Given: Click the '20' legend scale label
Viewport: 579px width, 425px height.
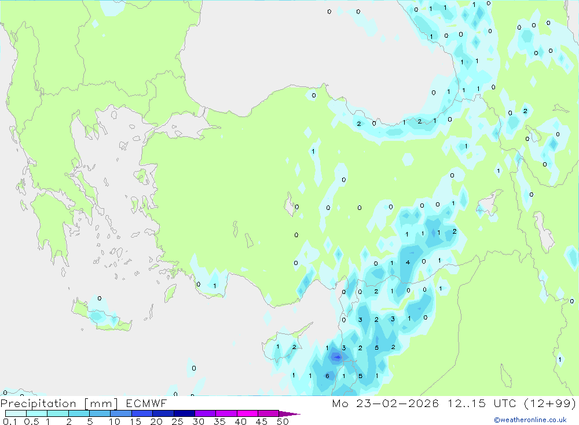Looking at the screenshot, I should (x=156, y=422).
